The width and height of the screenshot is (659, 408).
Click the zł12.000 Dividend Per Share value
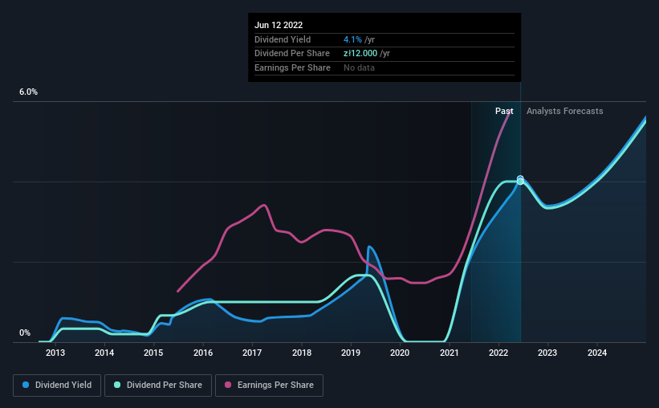360,54
